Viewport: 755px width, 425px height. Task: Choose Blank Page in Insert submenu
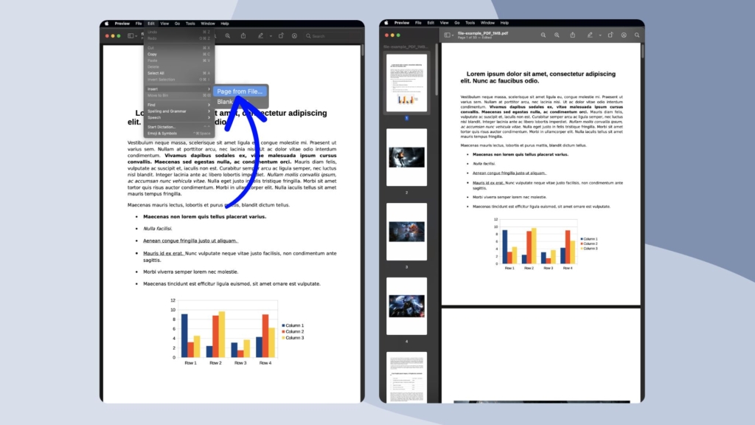pyautogui.click(x=240, y=102)
